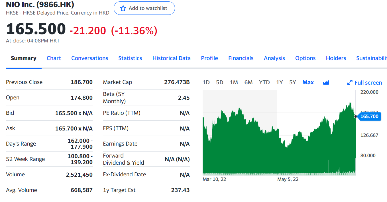
Task: Select the Max chart range
Action: [x=308, y=82]
